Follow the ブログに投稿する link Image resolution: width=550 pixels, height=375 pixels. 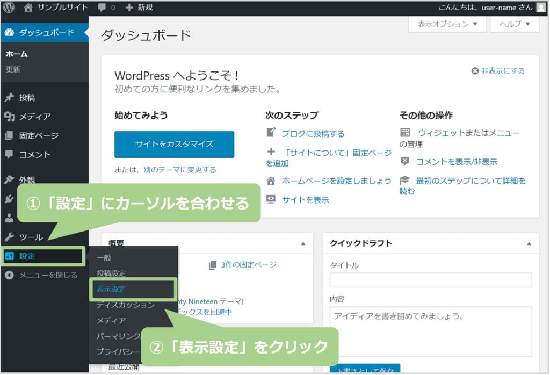(x=313, y=134)
